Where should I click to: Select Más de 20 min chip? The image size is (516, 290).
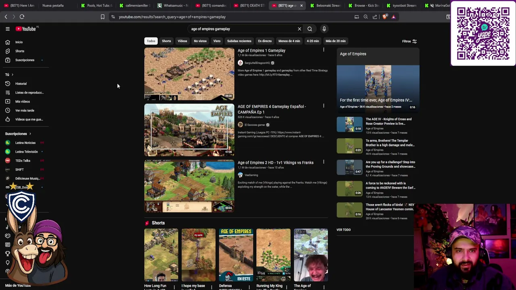click(x=335, y=41)
